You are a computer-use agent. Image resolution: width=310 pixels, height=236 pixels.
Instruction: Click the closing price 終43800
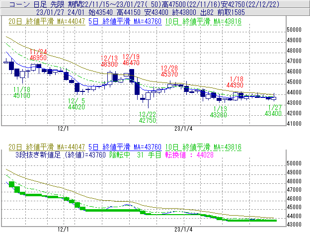tap(184, 12)
